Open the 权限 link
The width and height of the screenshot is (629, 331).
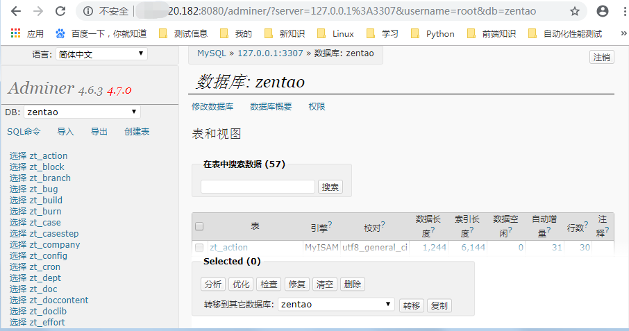point(317,107)
